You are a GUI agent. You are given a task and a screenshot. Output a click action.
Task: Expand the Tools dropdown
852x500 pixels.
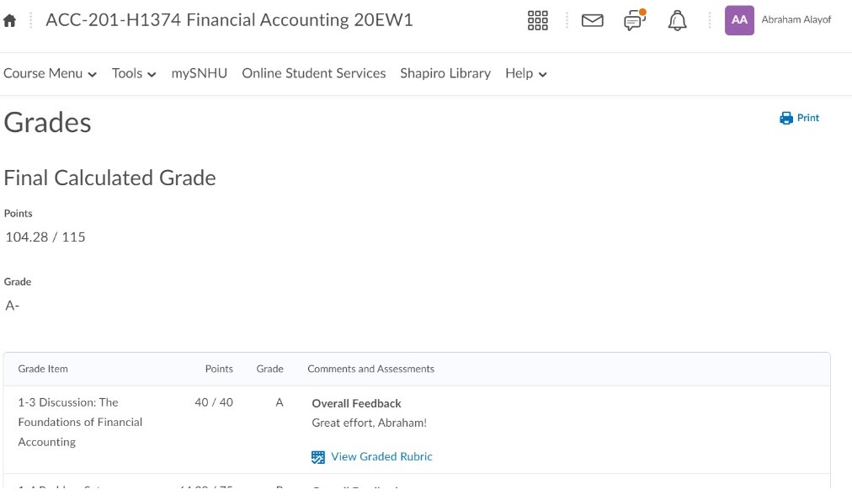(134, 74)
